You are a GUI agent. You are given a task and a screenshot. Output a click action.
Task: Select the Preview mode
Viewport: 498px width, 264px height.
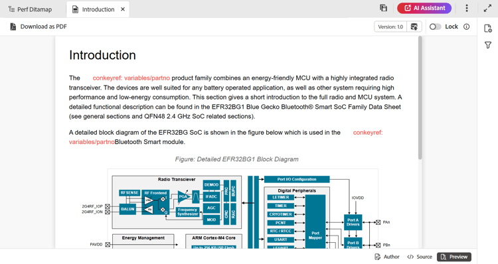tap(454, 257)
